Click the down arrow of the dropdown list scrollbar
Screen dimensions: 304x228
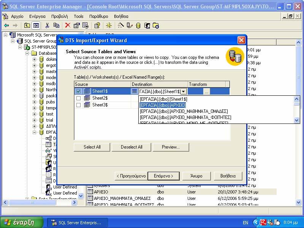coord(296,120)
